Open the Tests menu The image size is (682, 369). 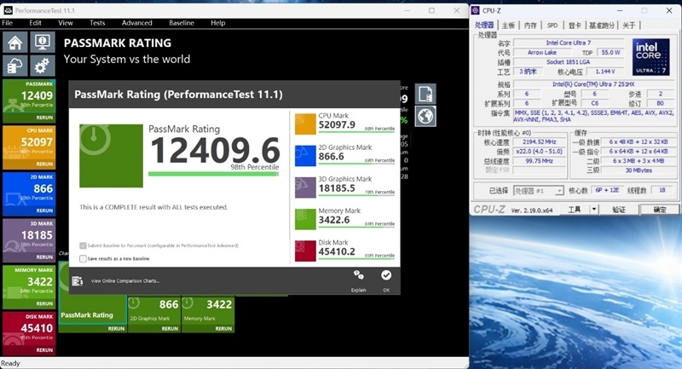[97, 23]
